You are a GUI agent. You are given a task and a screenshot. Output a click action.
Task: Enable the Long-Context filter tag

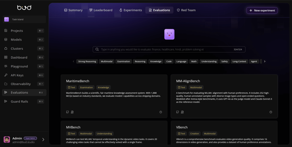click(x=239, y=61)
